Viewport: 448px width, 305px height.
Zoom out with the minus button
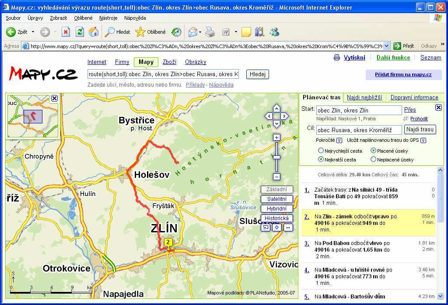[x=276, y=177]
